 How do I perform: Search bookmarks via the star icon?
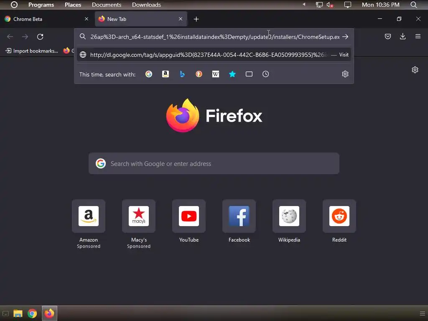pos(232,74)
